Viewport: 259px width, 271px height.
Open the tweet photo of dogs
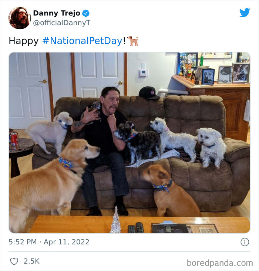(x=129, y=143)
